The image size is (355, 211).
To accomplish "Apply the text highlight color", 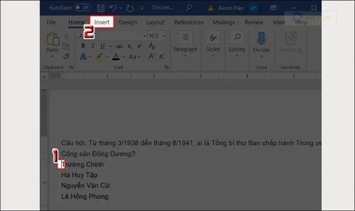I will point(99,57).
